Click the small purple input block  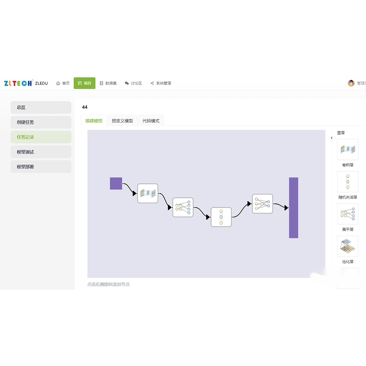tap(116, 183)
